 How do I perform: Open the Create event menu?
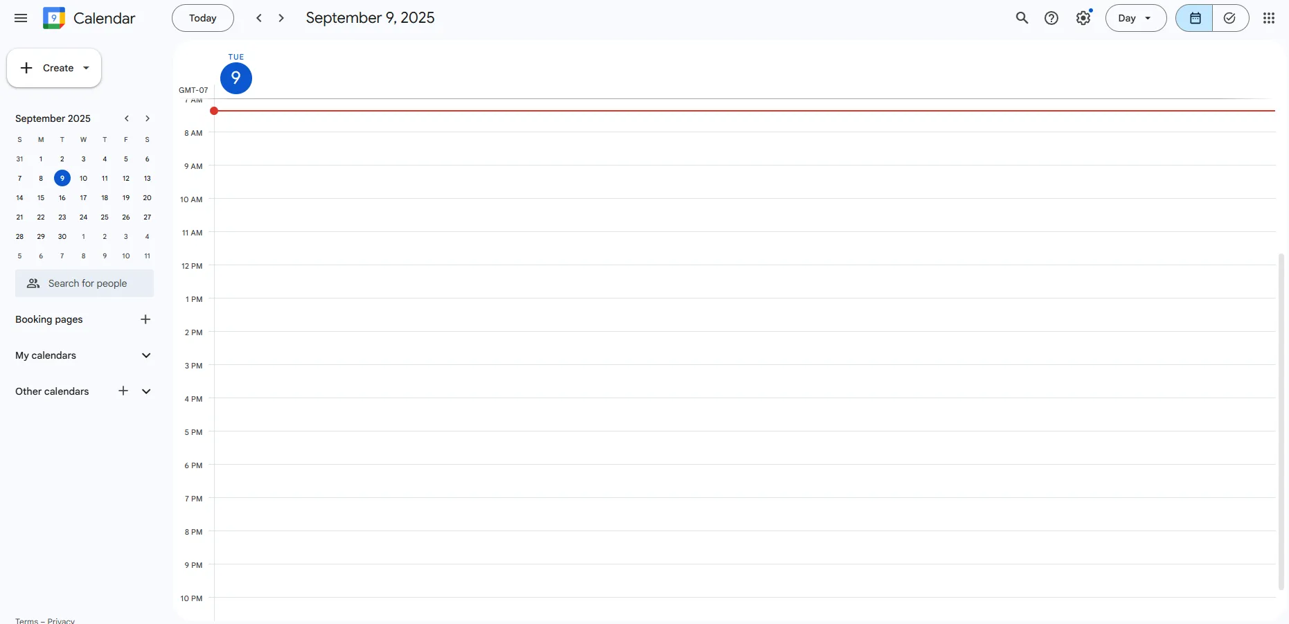(x=54, y=68)
